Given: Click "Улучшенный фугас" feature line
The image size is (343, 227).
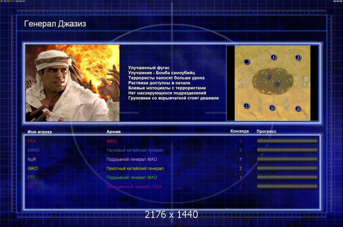Looking at the screenshot, I should (x=149, y=68).
